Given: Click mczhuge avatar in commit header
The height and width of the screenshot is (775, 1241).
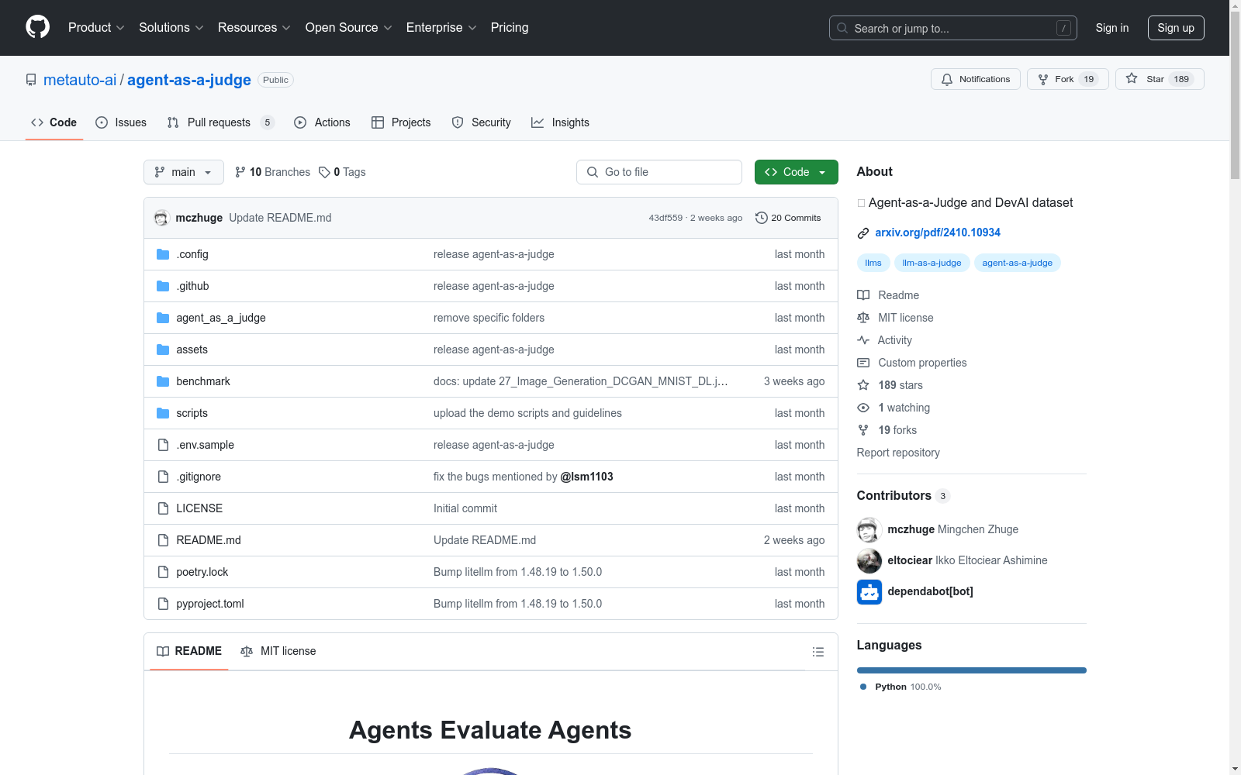Looking at the screenshot, I should pos(161,218).
